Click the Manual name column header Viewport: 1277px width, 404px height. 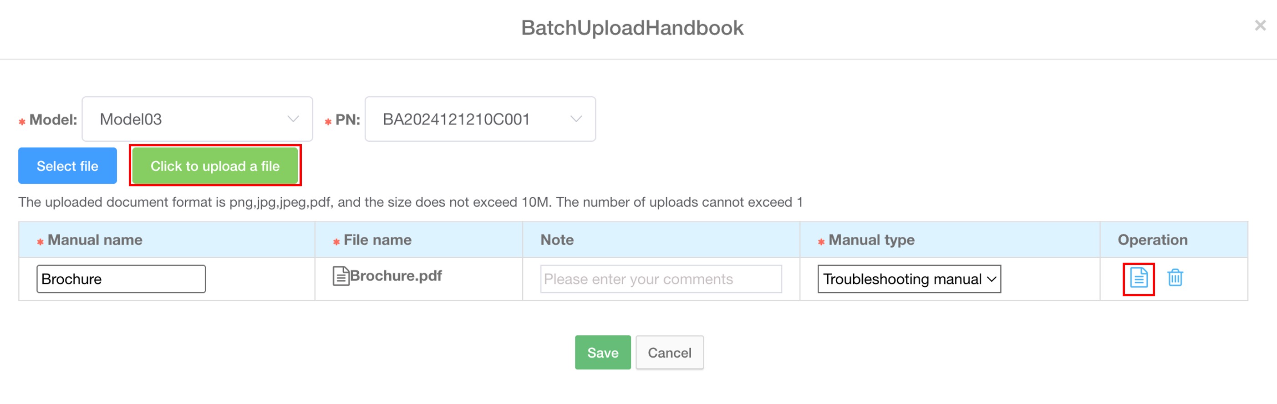tap(95, 240)
